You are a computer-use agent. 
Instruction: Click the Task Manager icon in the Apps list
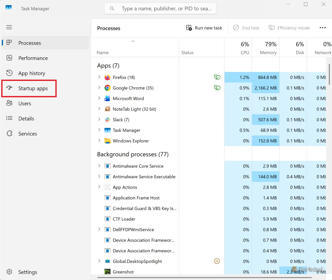[107, 130]
